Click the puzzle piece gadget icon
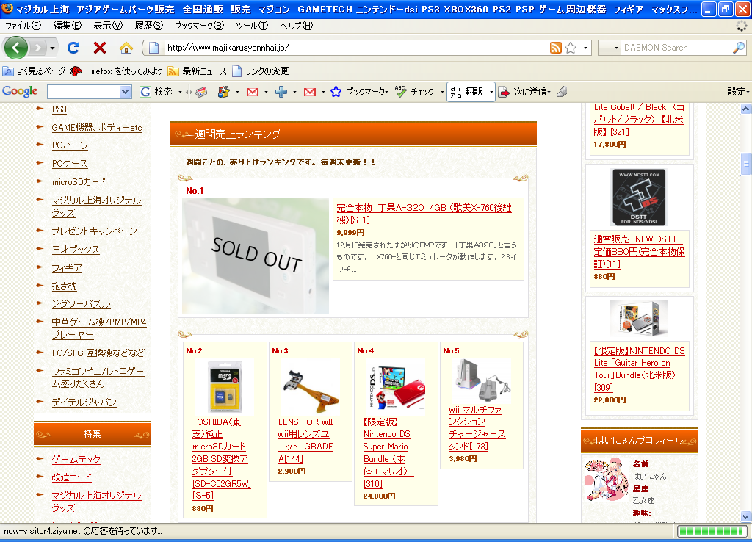This screenshot has height=542, width=752. [223, 92]
